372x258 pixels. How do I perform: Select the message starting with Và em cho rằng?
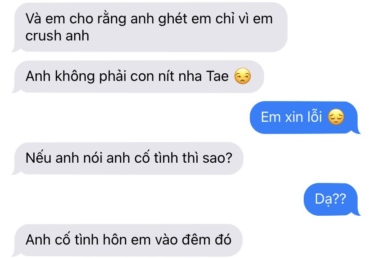(x=150, y=27)
